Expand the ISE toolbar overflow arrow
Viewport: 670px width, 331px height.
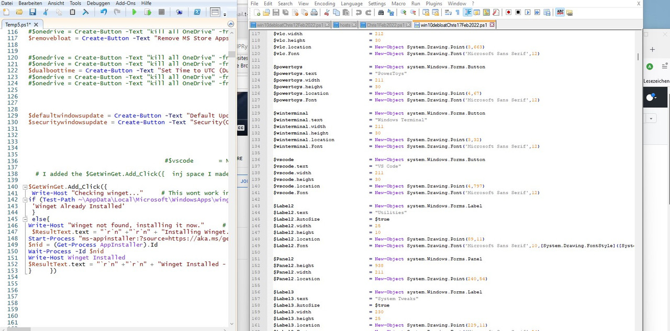click(x=225, y=15)
